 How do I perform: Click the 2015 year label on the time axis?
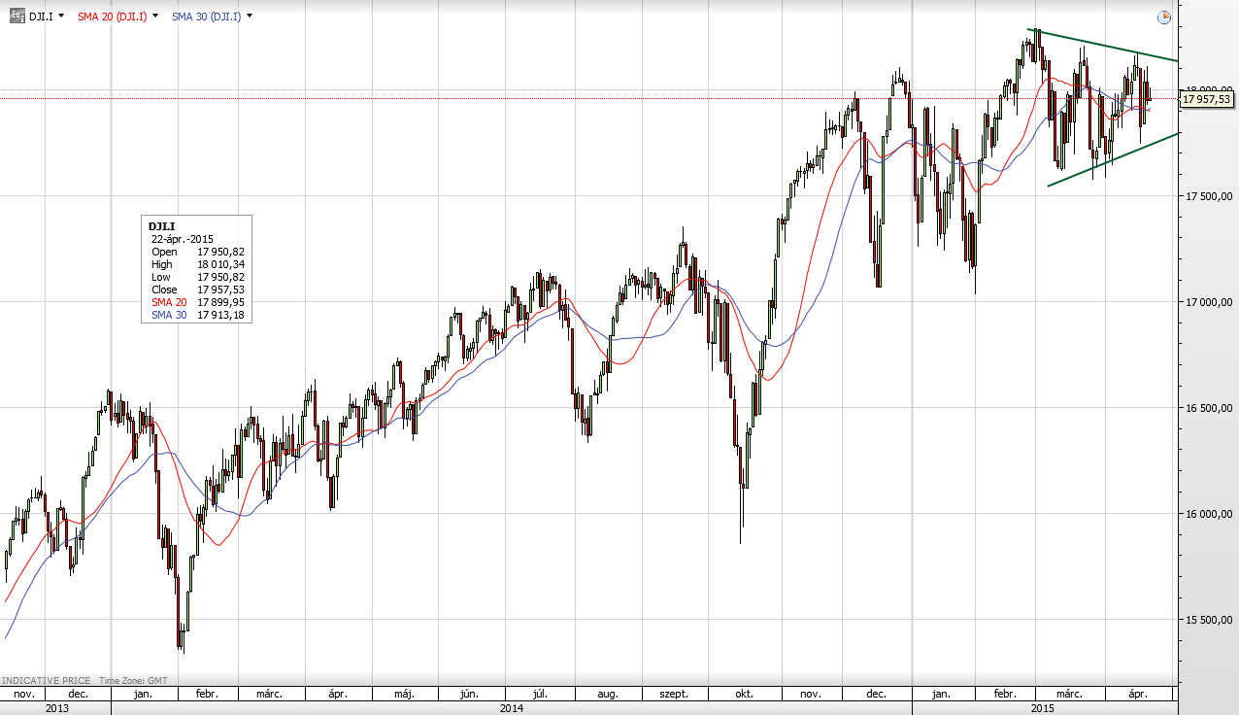pos(1043,708)
